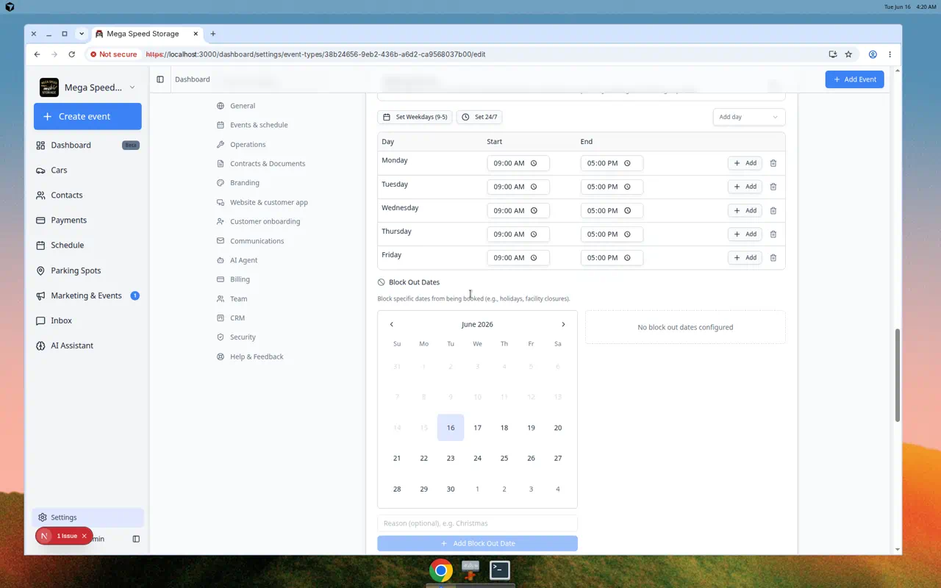Expand Mega Speed organization switcher
Viewport: 941px width, 588px height.
click(x=87, y=87)
